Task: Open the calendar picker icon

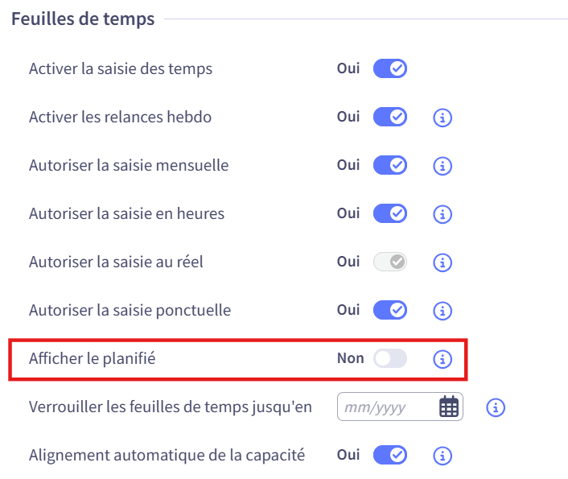Action: coord(448,407)
